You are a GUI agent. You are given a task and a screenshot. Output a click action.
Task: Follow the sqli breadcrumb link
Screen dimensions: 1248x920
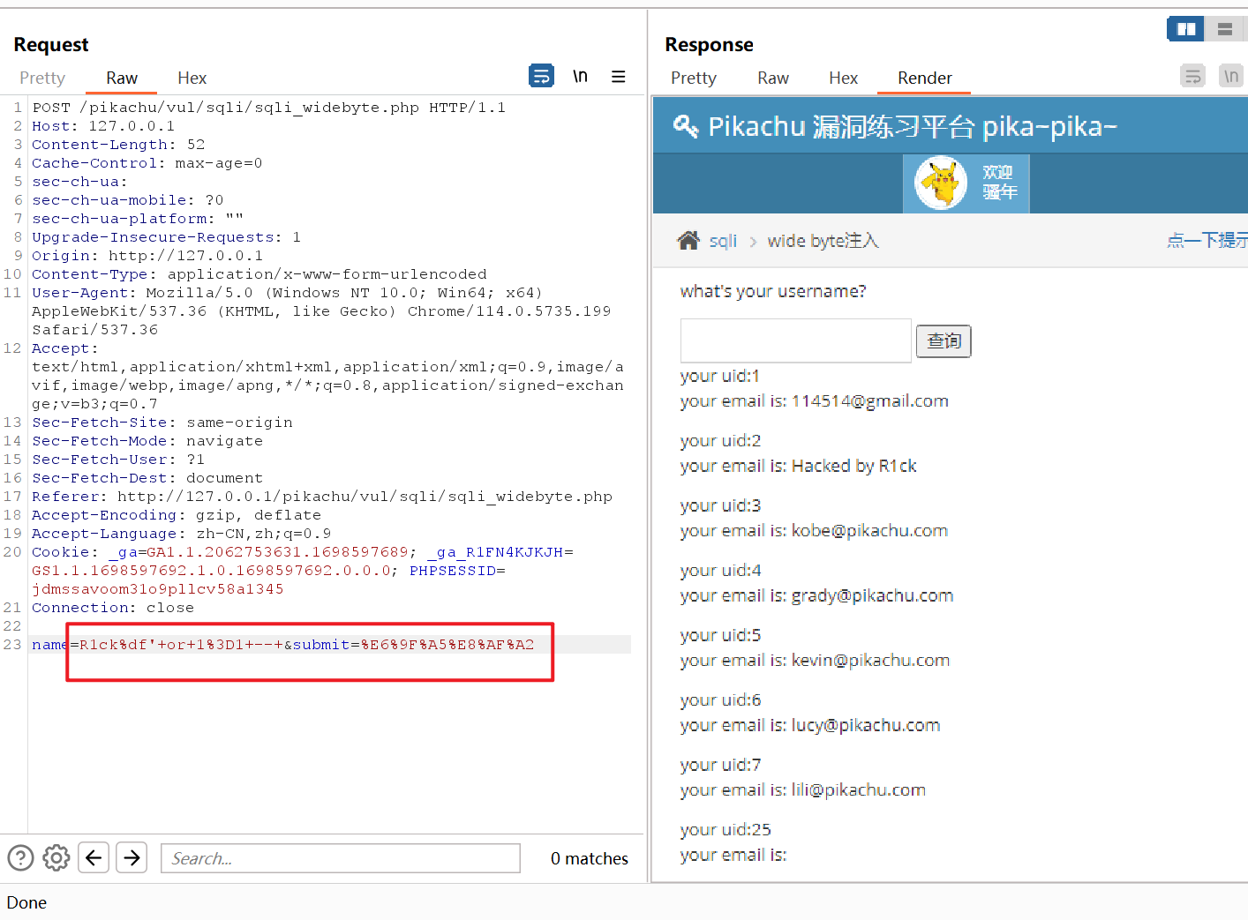click(x=723, y=241)
